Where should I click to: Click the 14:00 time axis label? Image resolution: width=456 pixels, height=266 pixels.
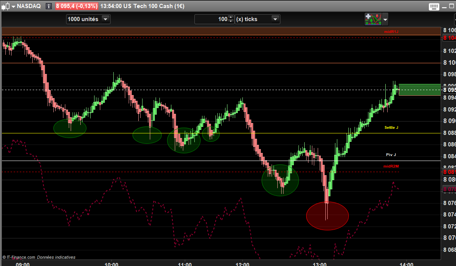click(406, 264)
